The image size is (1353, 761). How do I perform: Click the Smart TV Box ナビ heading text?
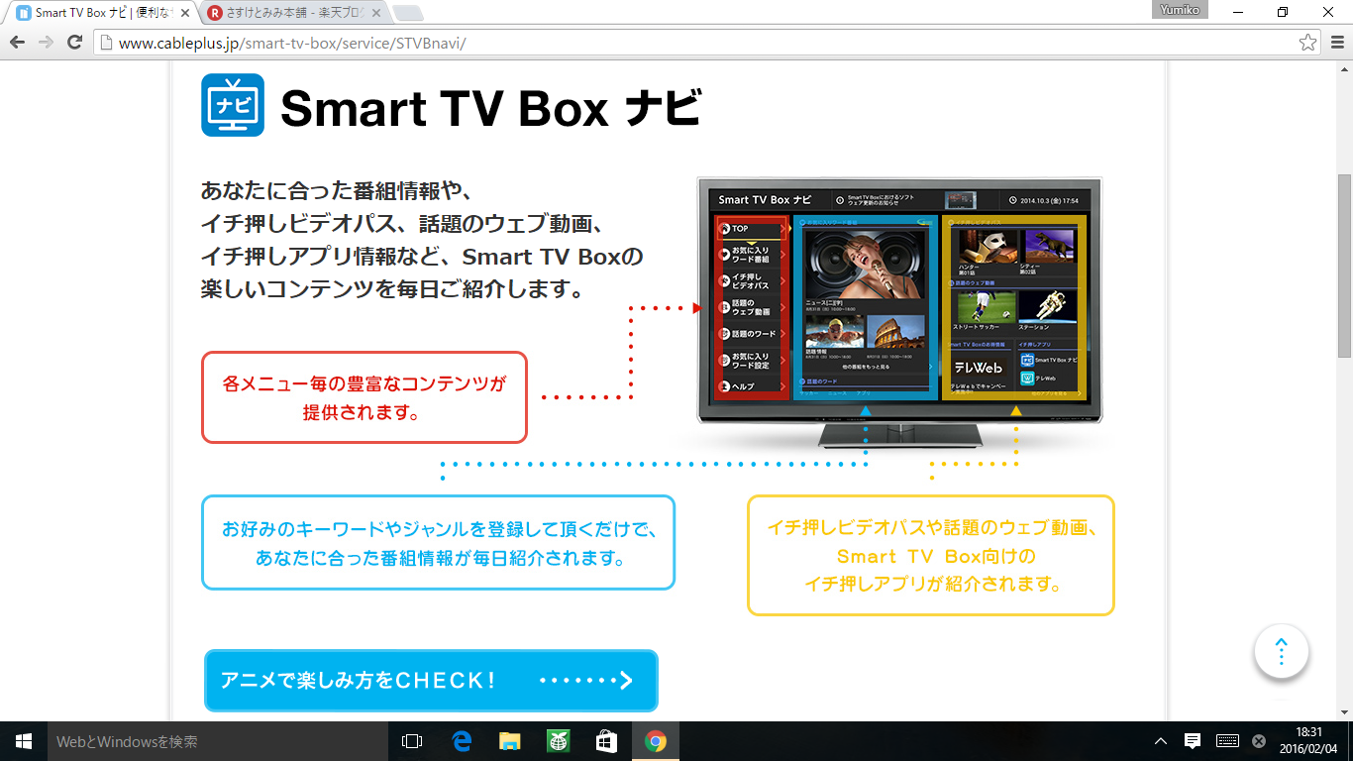click(490, 108)
